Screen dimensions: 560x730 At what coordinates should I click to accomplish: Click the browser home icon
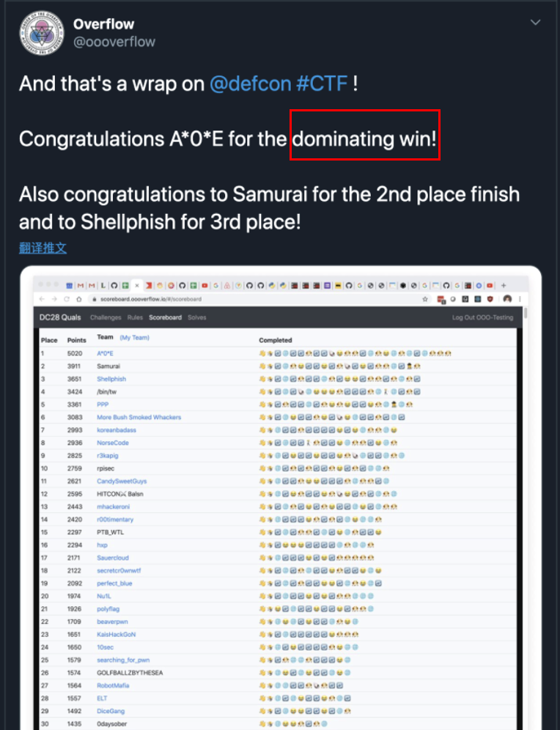(78, 300)
